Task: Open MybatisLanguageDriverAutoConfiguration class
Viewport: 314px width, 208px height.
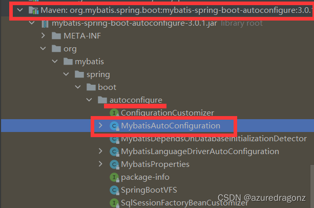Action: tap(200, 152)
